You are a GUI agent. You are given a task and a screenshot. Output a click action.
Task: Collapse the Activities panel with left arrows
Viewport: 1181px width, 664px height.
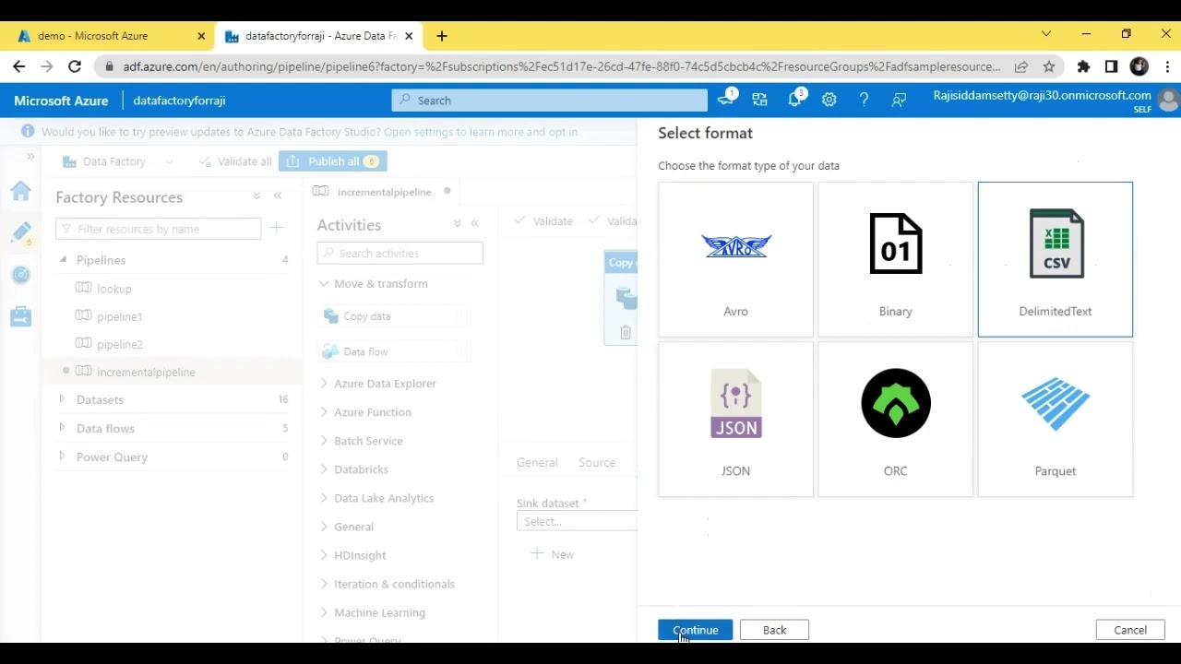click(x=475, y=223)
